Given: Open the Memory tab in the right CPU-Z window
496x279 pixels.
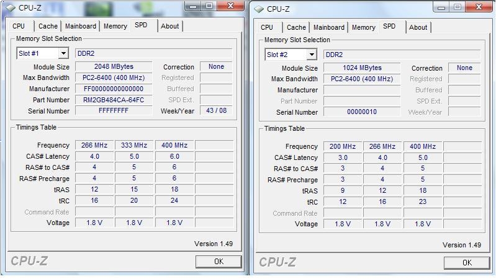Looking at the screenshot, I should coord(363,27).
